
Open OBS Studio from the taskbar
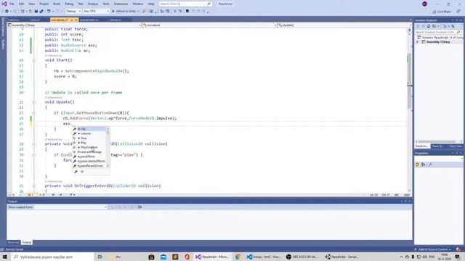pos(302,257)
